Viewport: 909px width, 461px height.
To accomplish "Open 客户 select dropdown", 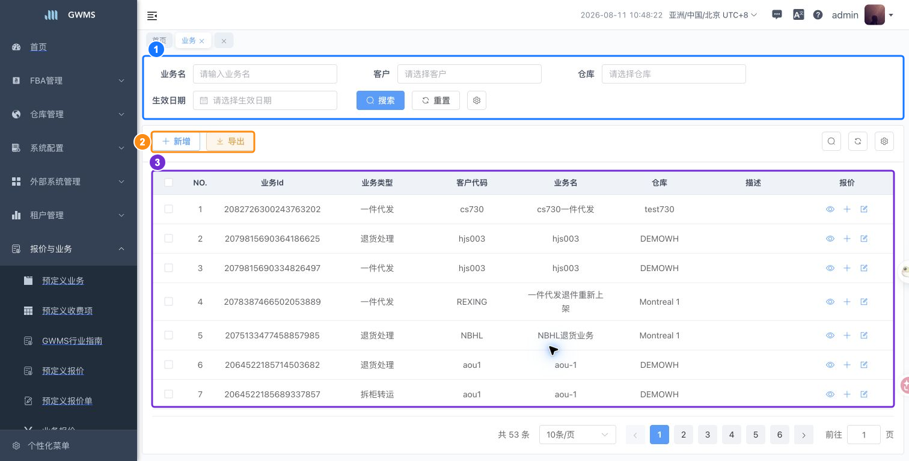I will 470,74.
